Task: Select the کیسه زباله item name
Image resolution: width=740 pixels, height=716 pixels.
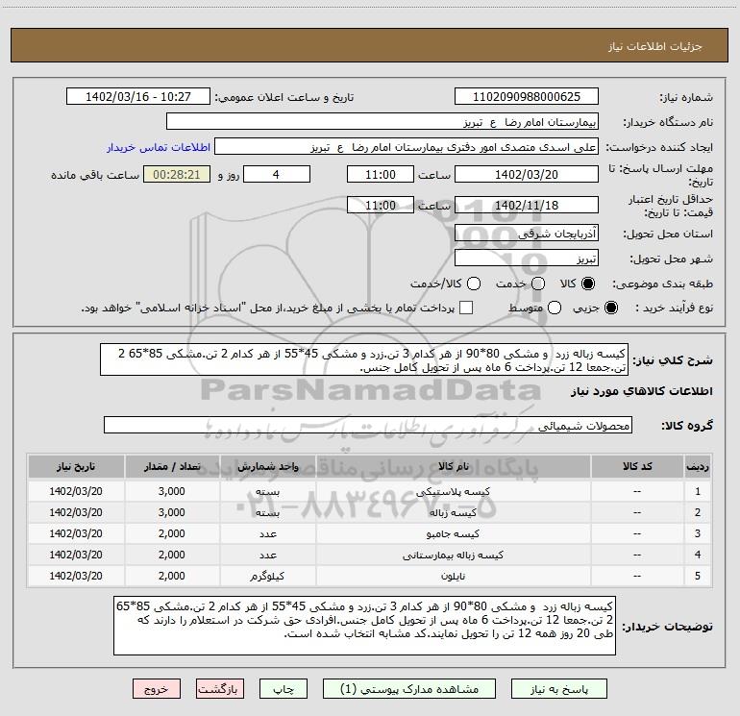Action: click(x=453, y=512)
